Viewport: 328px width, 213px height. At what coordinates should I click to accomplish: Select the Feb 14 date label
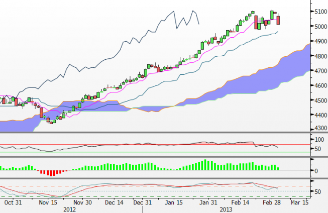240,202
